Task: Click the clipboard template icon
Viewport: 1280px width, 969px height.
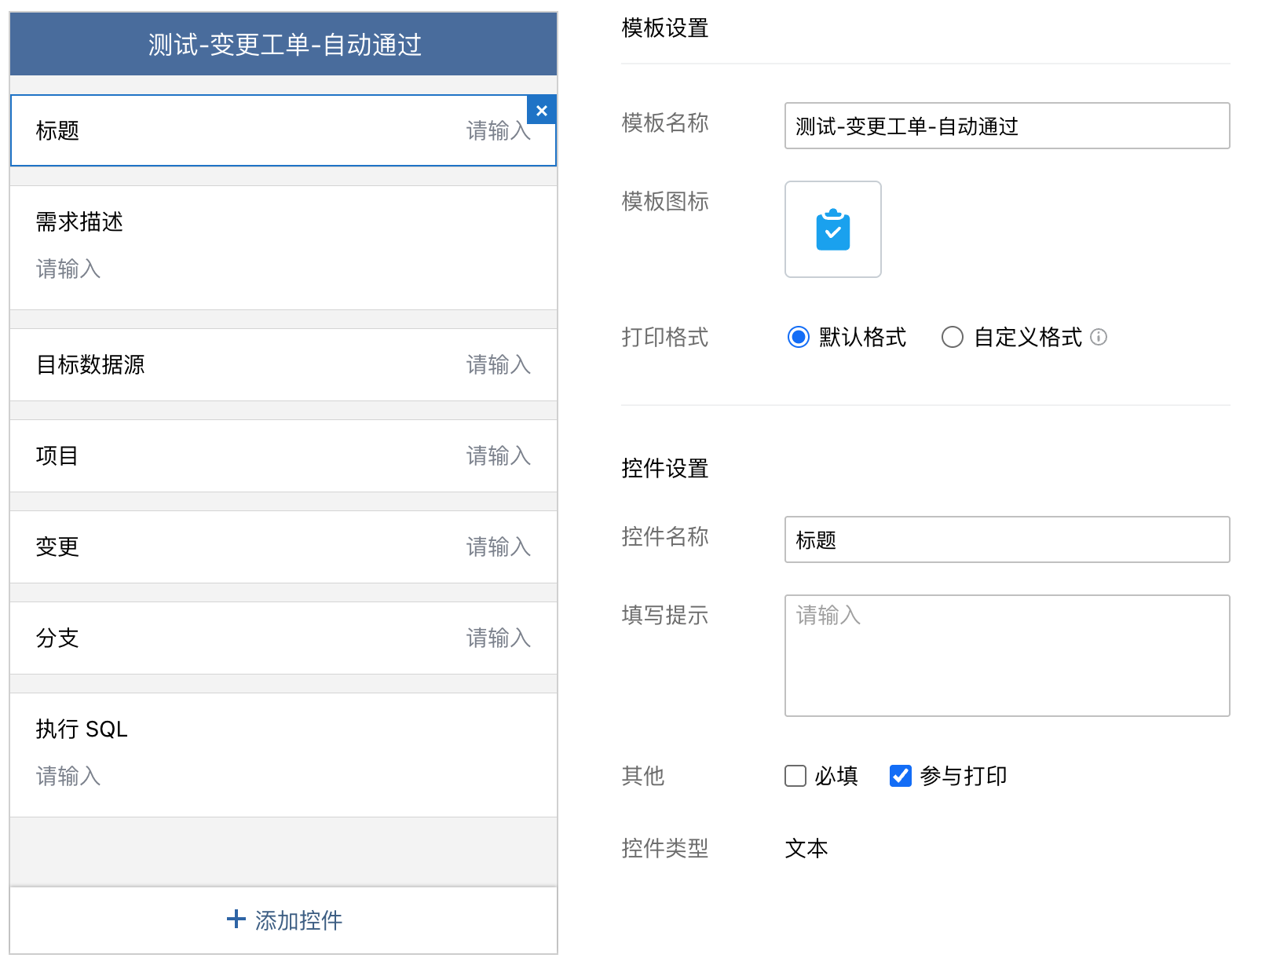Action: pos(832,229)
